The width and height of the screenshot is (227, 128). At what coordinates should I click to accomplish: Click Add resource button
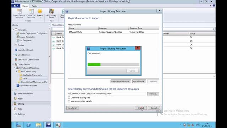(x=139, y=81)
